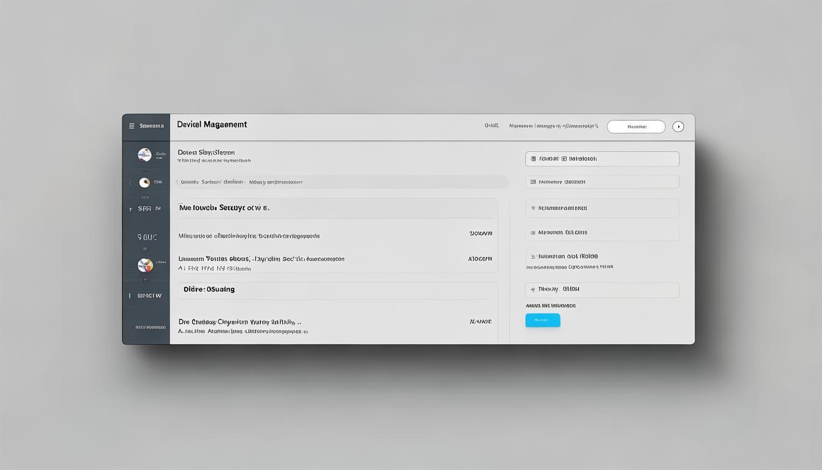
Task: Click the colorful circular icon in the lower sidebar
Action: (x=145, y=265)
